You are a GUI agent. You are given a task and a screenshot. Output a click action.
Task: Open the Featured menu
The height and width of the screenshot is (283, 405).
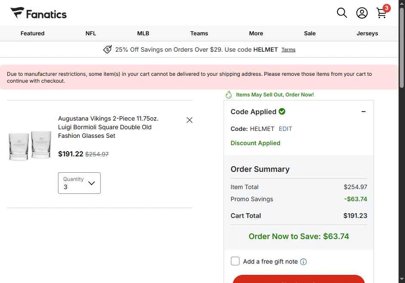(x=33, y=33)
